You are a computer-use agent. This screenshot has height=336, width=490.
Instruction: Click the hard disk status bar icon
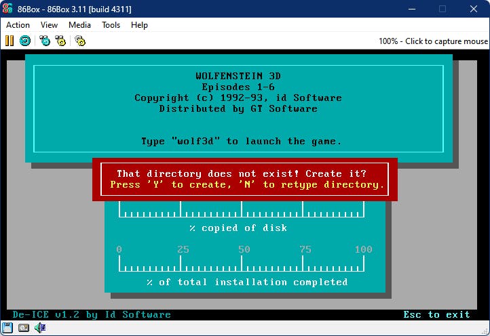(x=24, y=328)
